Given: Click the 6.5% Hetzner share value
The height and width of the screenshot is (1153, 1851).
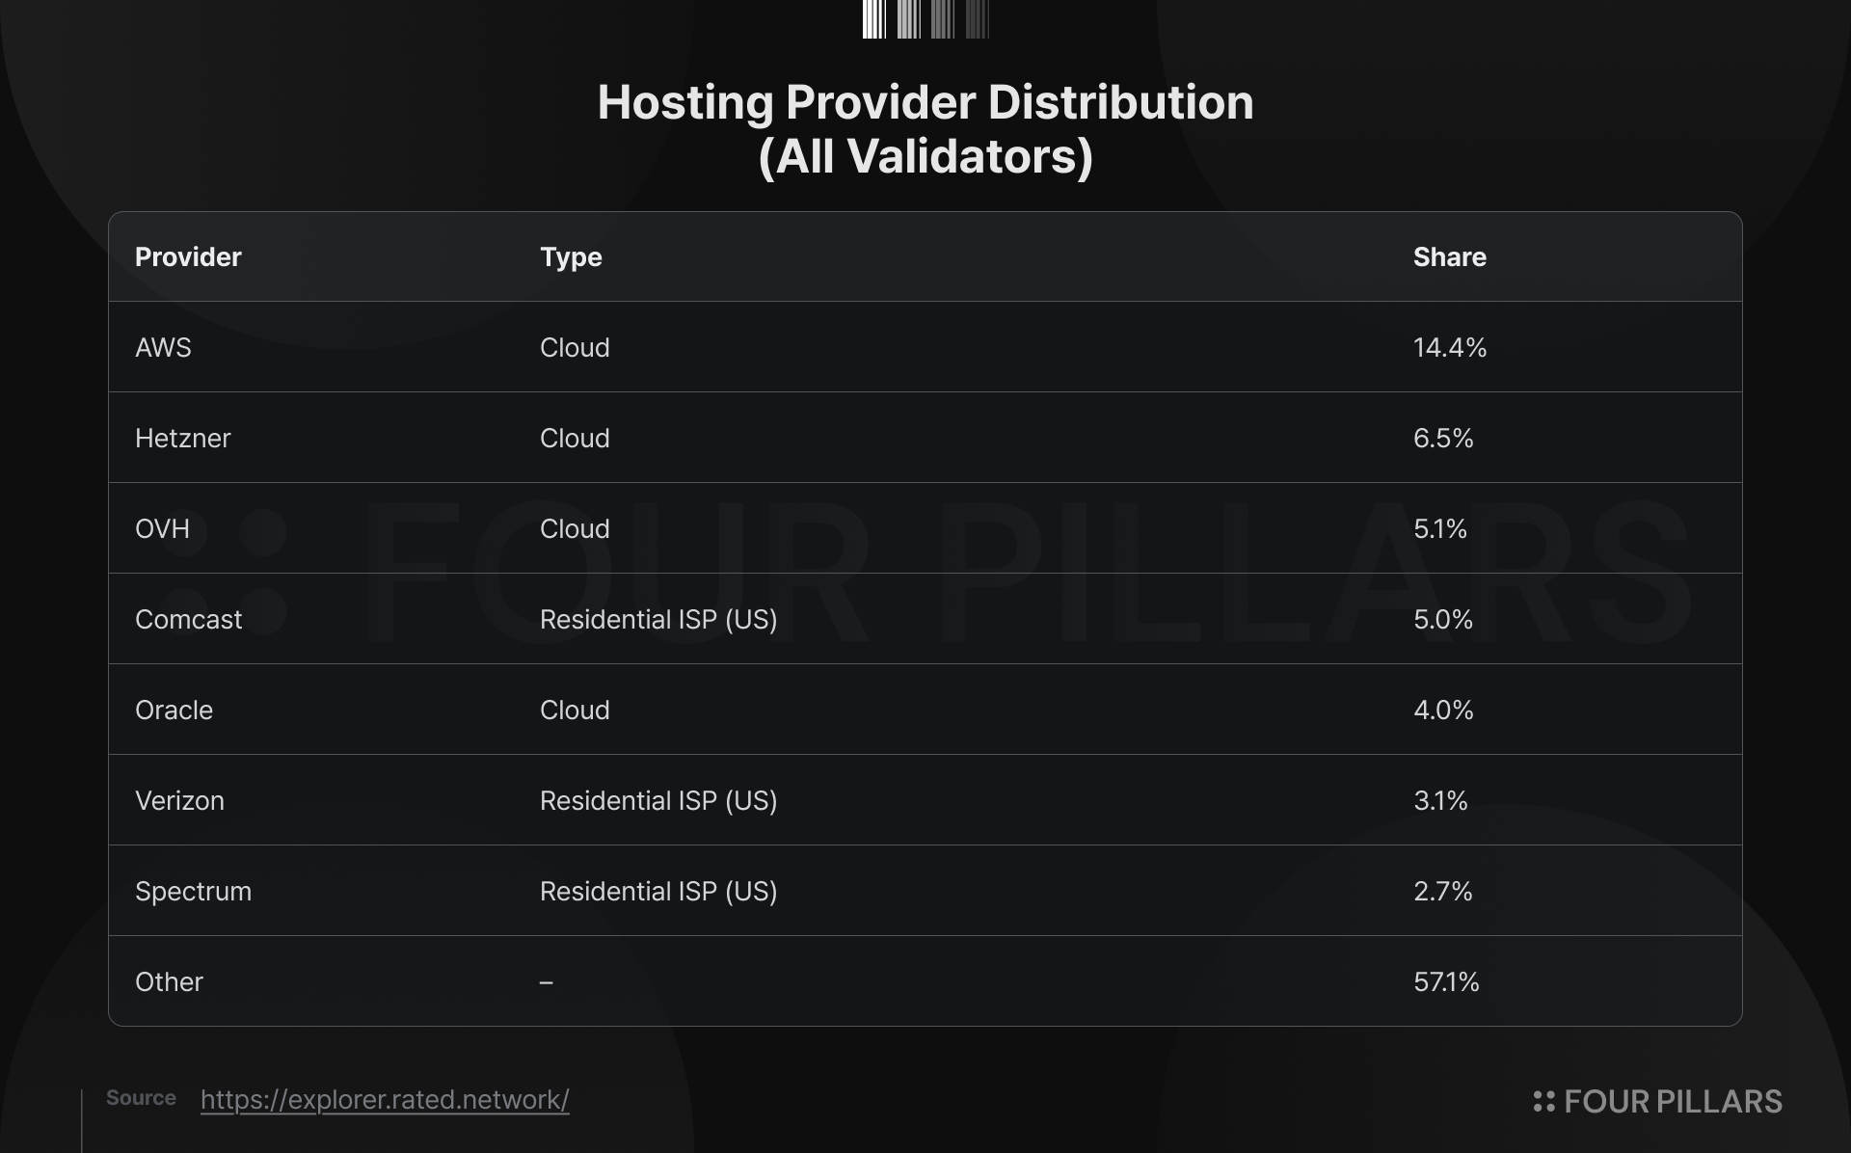Looking at the screenshot, I should click(x=1443, y=439).
